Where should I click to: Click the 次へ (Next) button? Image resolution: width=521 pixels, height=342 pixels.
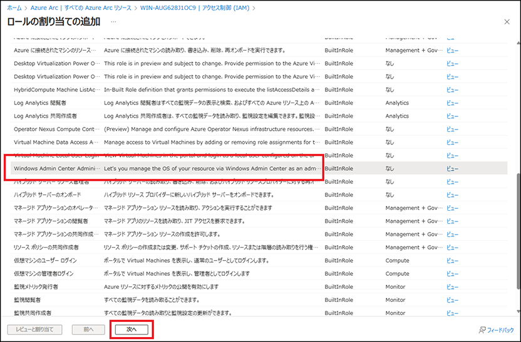point(132,329)
